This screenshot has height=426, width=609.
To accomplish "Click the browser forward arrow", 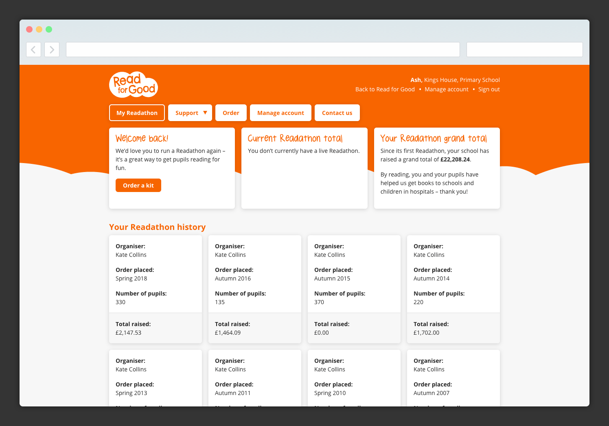I will (x=52, y=50).
